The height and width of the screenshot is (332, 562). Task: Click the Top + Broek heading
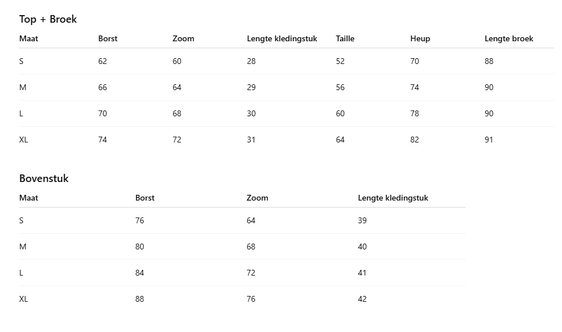click(48, 19)
